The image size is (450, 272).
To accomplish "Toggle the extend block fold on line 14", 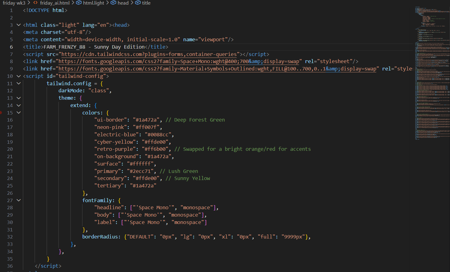I will [18, 105].
